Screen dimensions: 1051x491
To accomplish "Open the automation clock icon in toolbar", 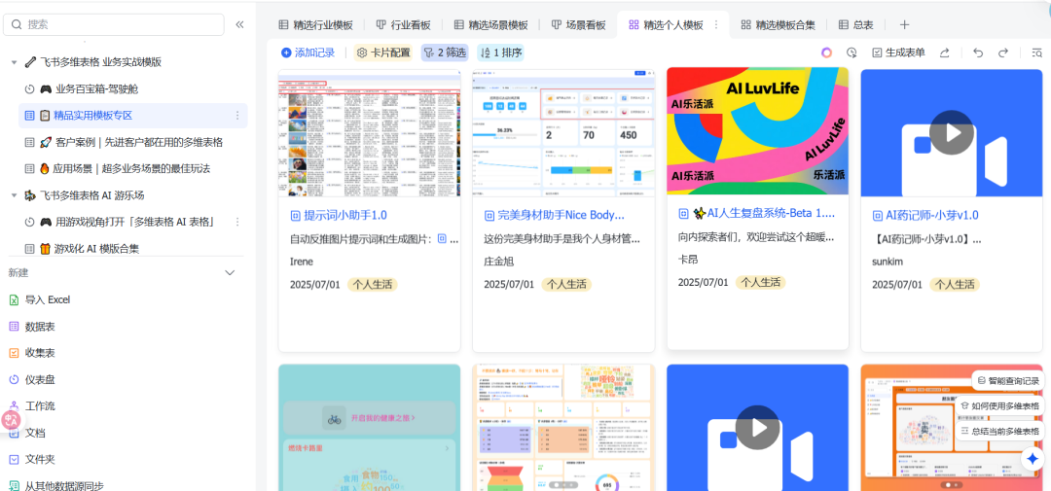I will pos(852,53).
